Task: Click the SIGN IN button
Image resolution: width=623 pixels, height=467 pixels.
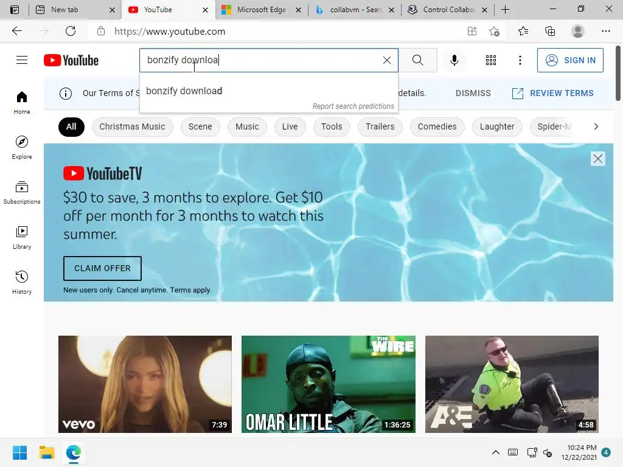Action: coord(569,60)
